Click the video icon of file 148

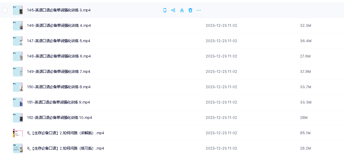click(18, 56)
